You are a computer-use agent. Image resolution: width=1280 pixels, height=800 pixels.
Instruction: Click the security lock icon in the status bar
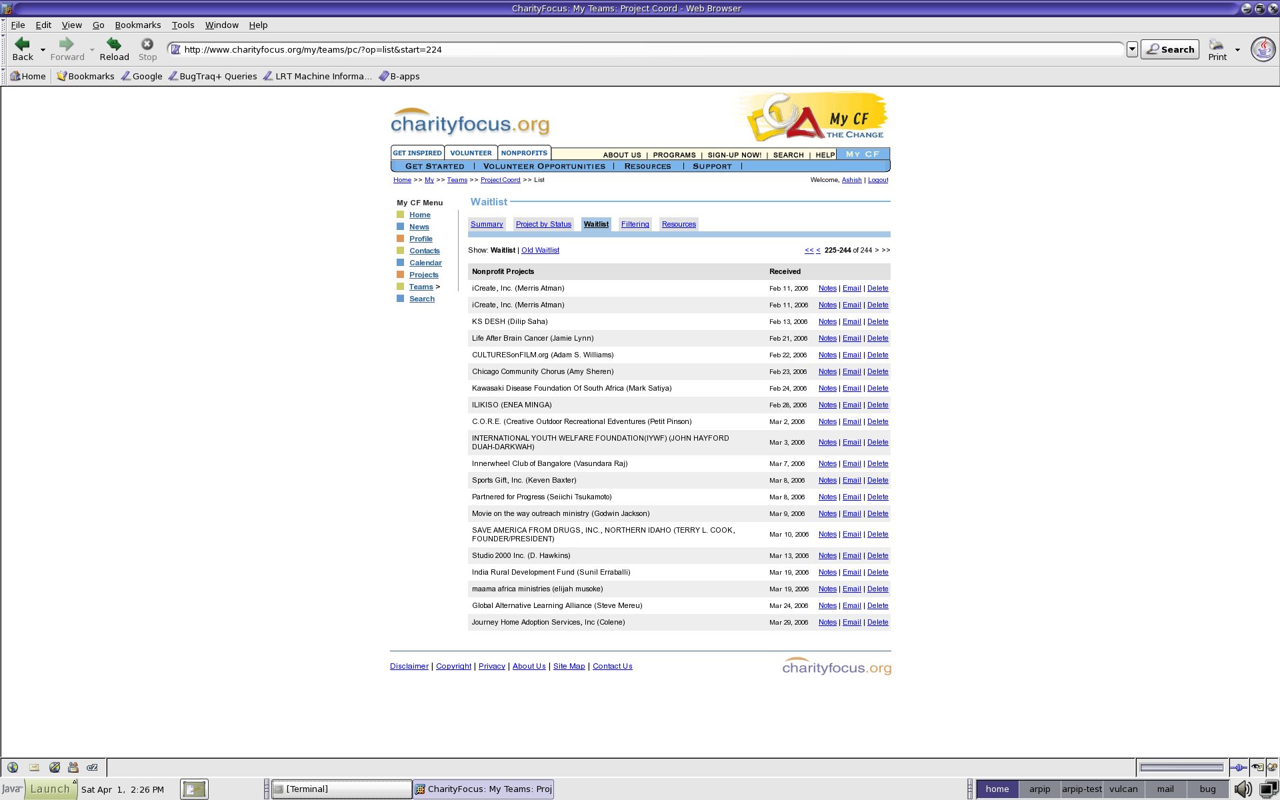pos(1271,767)
